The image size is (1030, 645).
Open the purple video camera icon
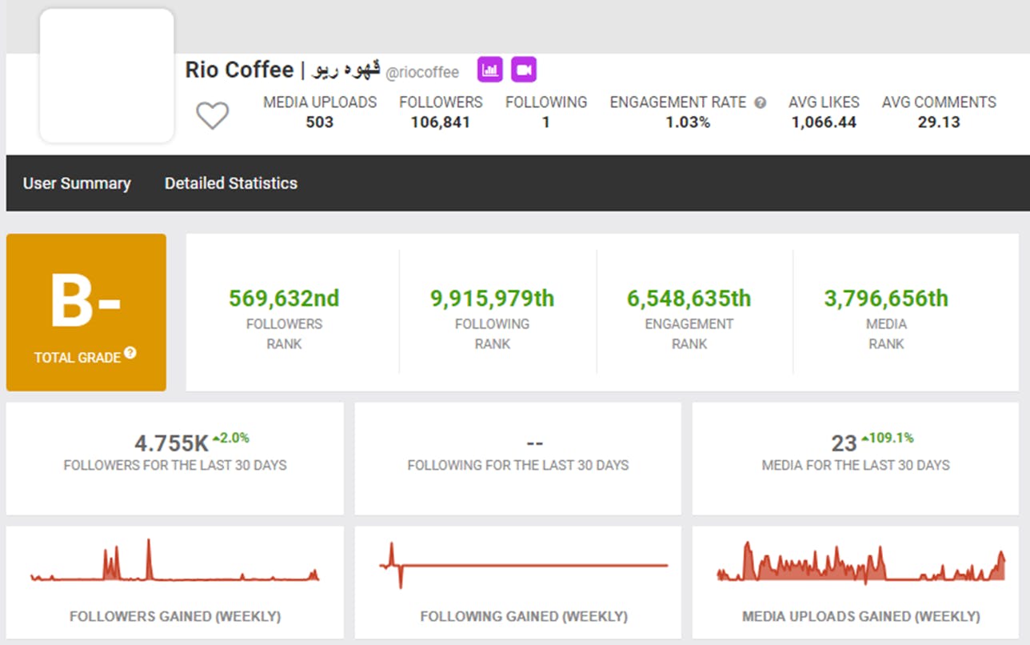point(524,70)
